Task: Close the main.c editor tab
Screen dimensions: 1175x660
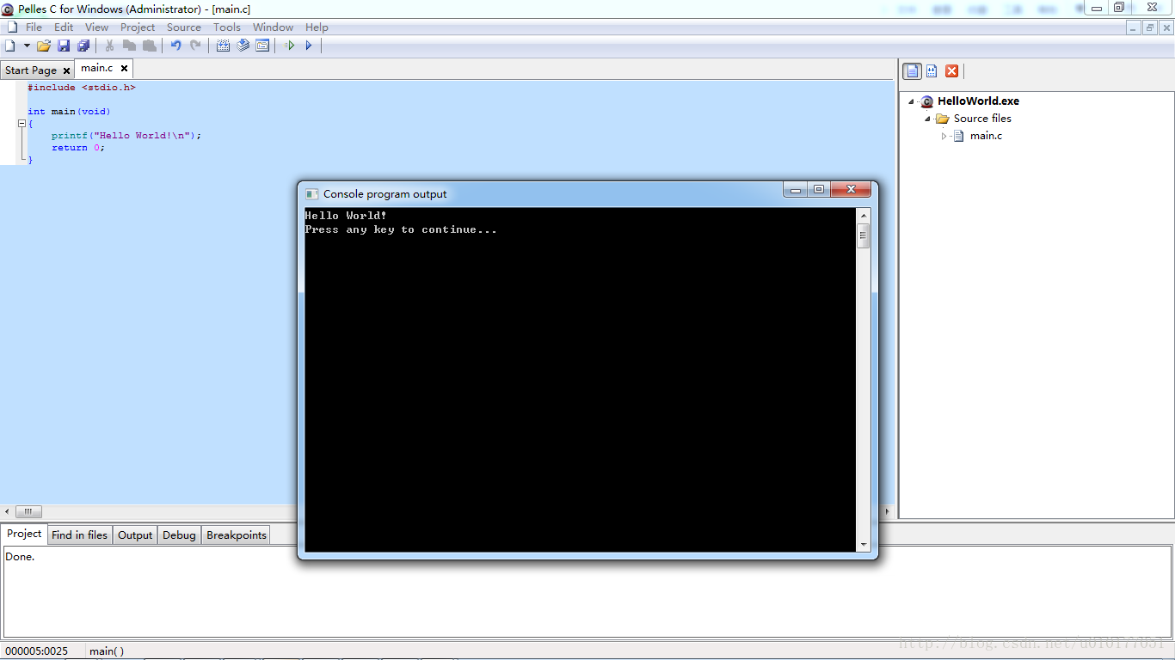Action: coord(124,69)
